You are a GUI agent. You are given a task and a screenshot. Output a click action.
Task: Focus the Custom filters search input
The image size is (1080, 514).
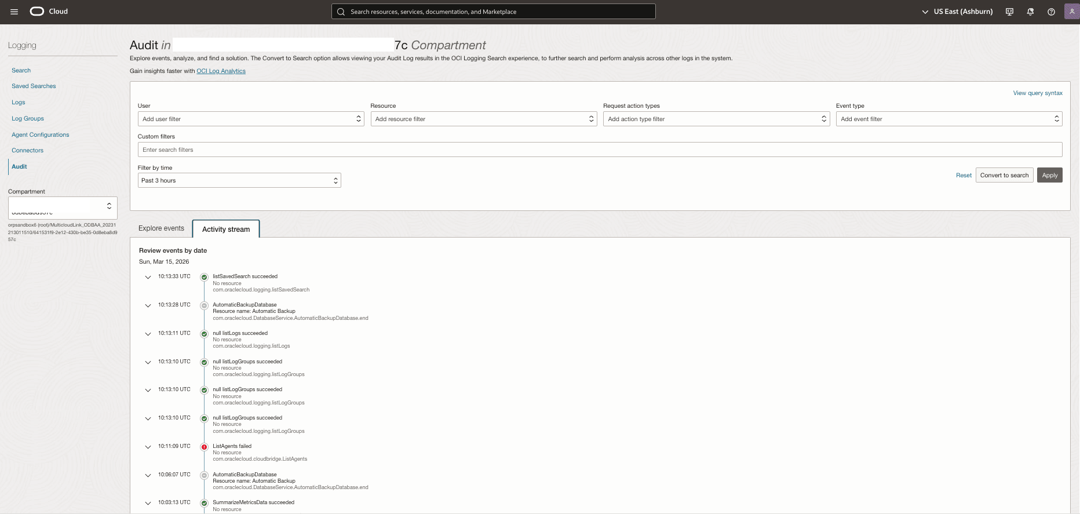[600, 150]
